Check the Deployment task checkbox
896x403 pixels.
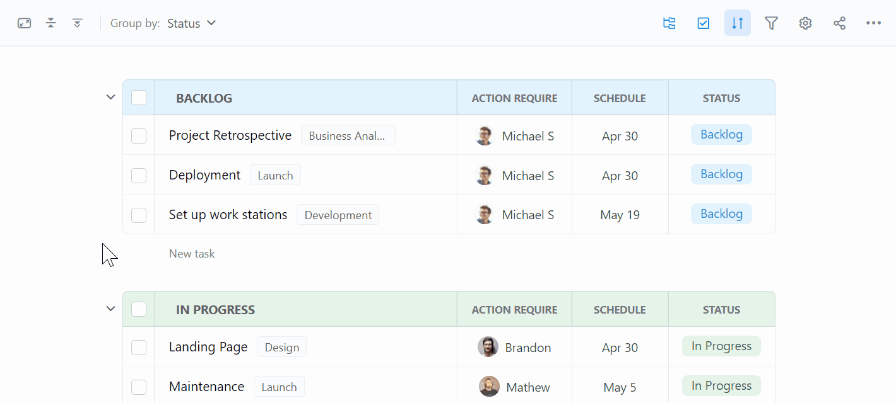[139, 176]
